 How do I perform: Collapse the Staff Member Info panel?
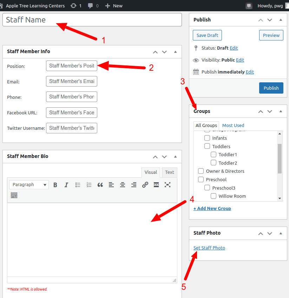coord(176,52)
